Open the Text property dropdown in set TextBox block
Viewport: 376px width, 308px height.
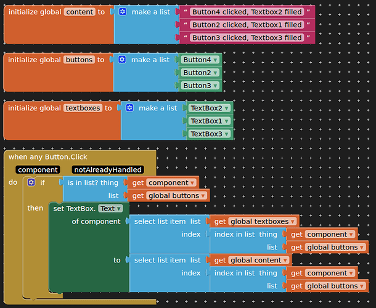(x=118, y=208)
